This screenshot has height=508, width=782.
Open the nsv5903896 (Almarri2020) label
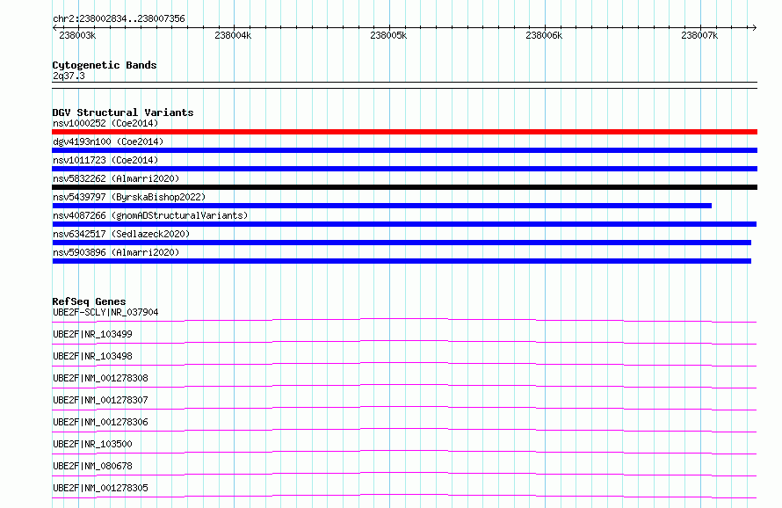[116, 252]
